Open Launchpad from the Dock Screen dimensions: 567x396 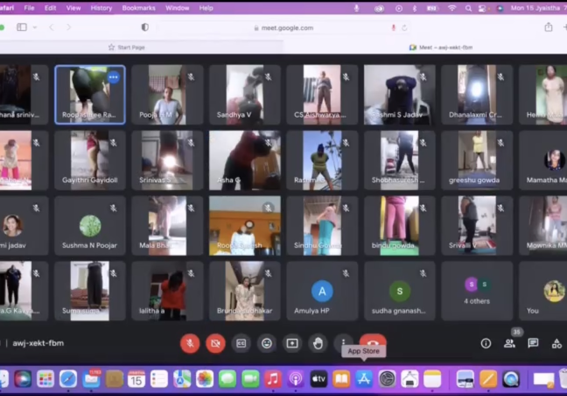[x=45, y=379]
